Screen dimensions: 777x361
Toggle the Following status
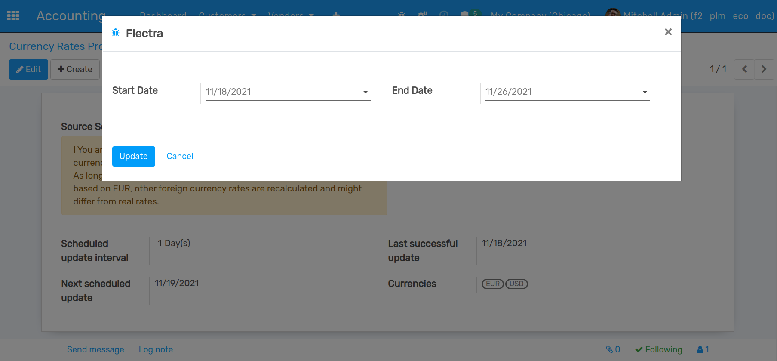pos(659,349)
